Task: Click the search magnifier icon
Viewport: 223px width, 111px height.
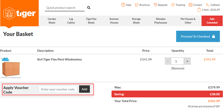Action: coord(89,8)
